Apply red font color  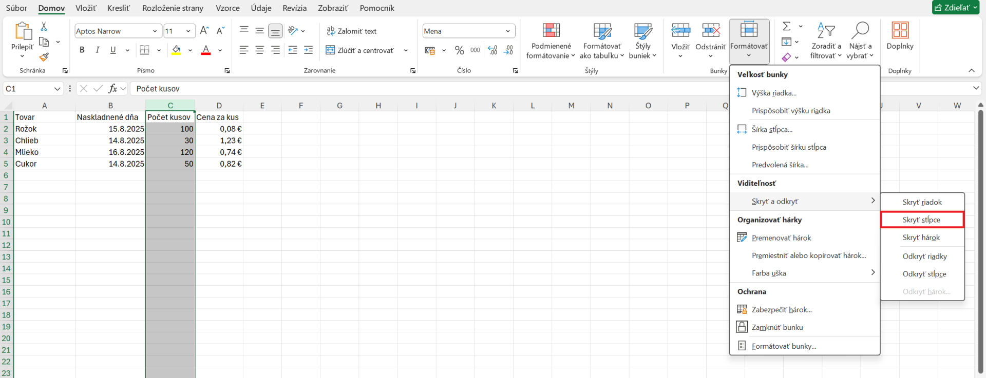[206, 50]
